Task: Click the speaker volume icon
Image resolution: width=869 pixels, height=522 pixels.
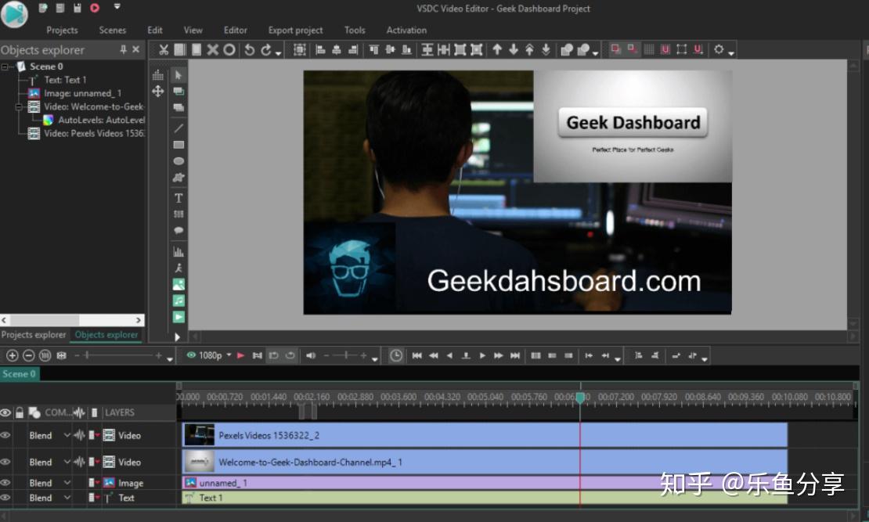Action: click(x=311, y=356)
